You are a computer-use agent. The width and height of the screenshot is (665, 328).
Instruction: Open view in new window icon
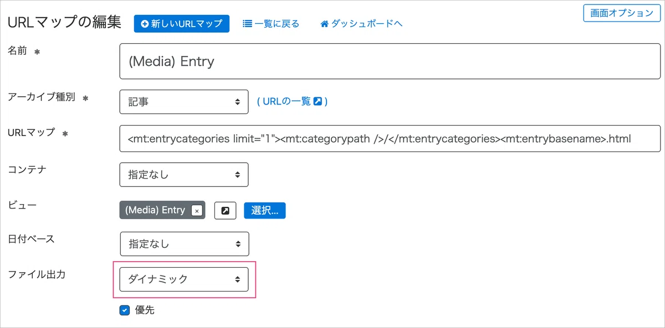click(x=226, y=210)
